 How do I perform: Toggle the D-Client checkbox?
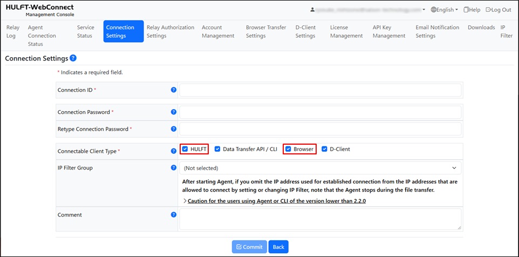coord(324,149)
